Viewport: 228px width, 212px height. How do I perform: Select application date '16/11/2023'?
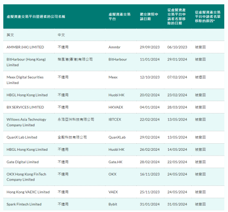[x=150, y=174]
